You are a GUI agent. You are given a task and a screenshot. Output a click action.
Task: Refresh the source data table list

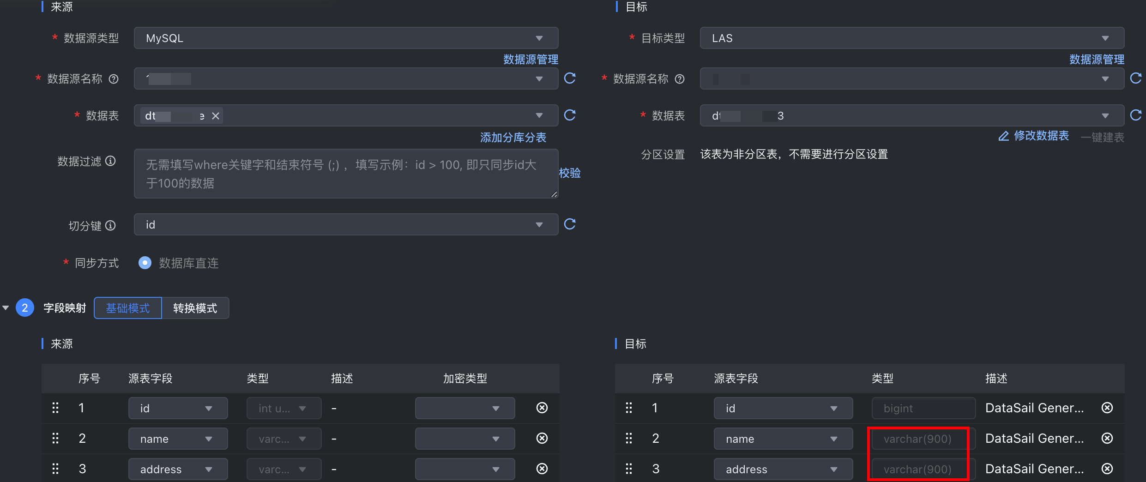coord(570,115)
